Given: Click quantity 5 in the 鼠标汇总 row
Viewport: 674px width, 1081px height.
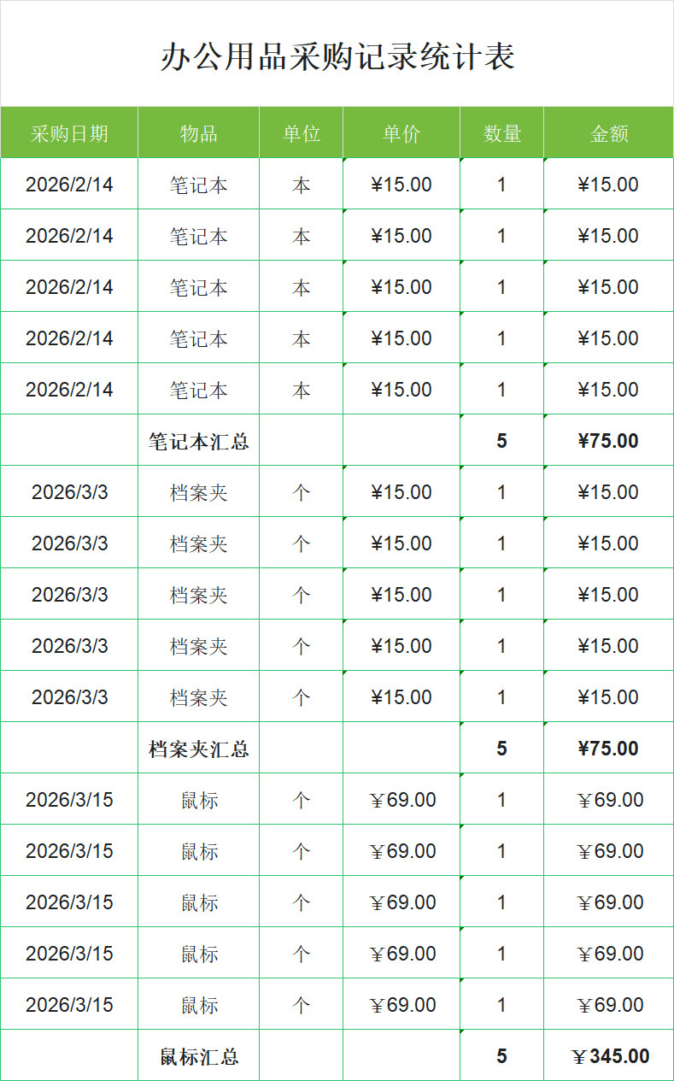Looking at the screenshot, I should 501,1056.
